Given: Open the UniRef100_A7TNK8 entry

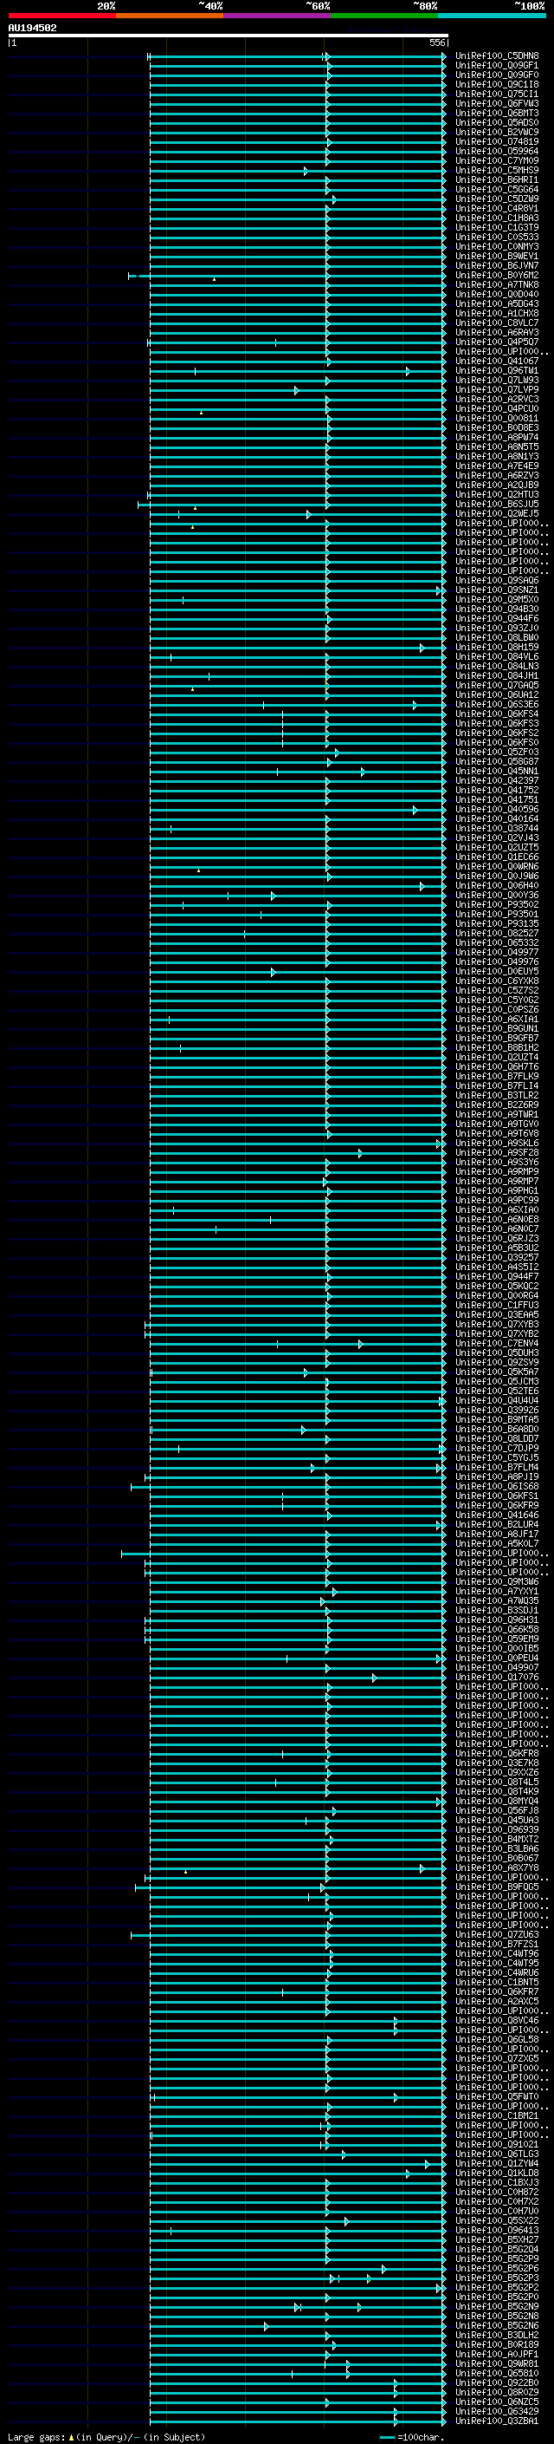Looking at the screenshot, I should (x=497, y=284).
